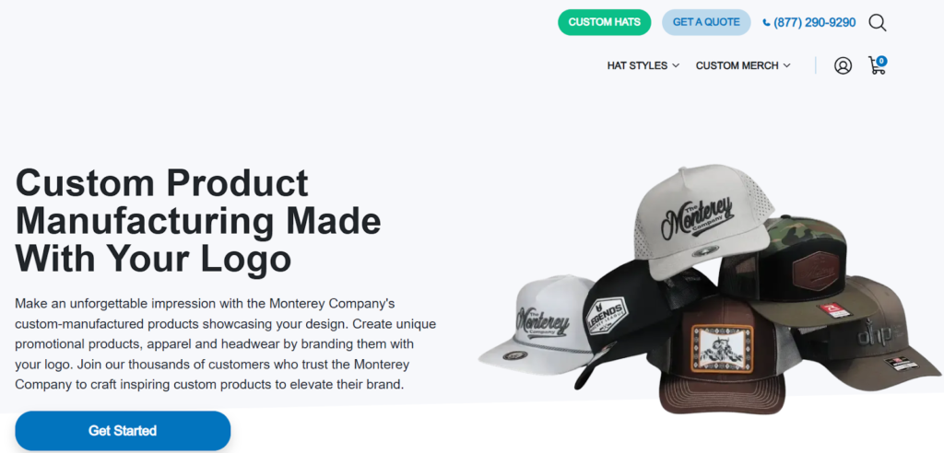The height and width of the screenshot is (453, 944).
Task: Click the user account icon
Action: (843, 65)
